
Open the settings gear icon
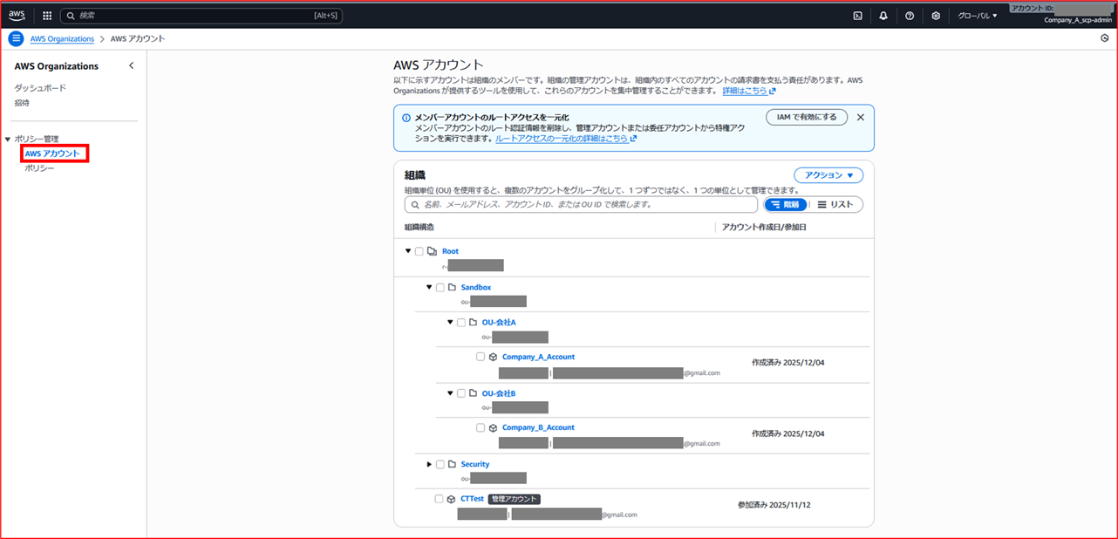click(x=935, y=15)
